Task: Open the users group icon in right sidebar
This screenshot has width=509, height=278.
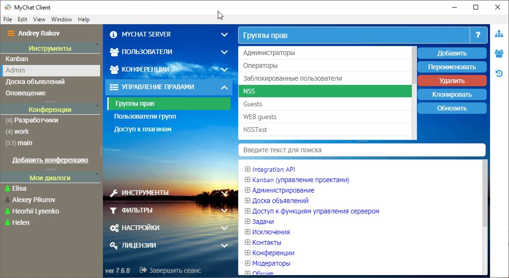Action: point(499,54)
